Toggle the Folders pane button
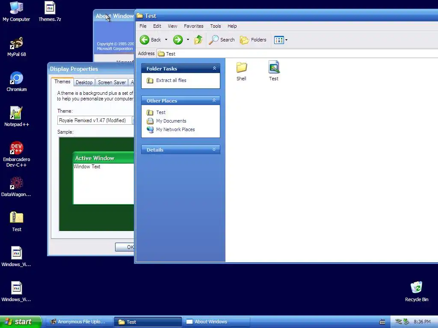Viewport: 438px width, 328px height. [253, 40]
